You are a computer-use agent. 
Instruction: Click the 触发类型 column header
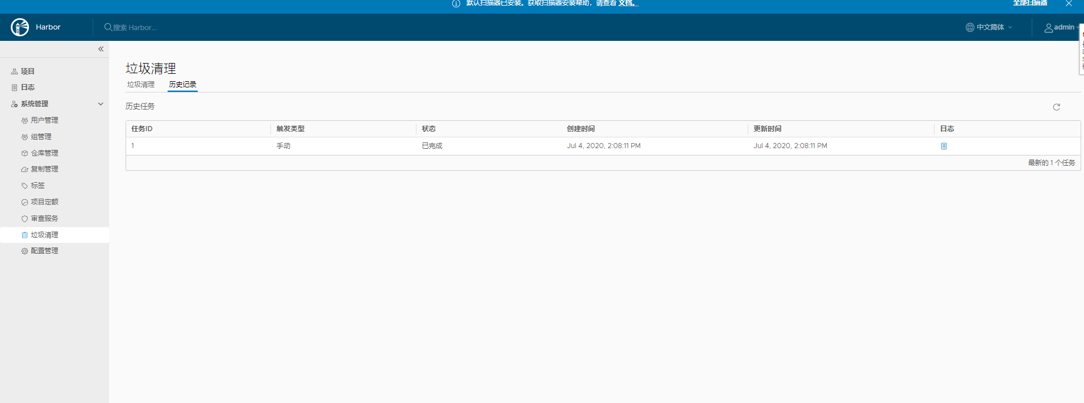290,129
